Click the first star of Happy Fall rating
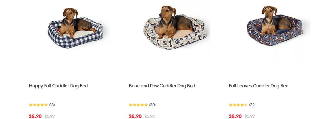This screenshot has width=321, height=119. coord(31,105)
